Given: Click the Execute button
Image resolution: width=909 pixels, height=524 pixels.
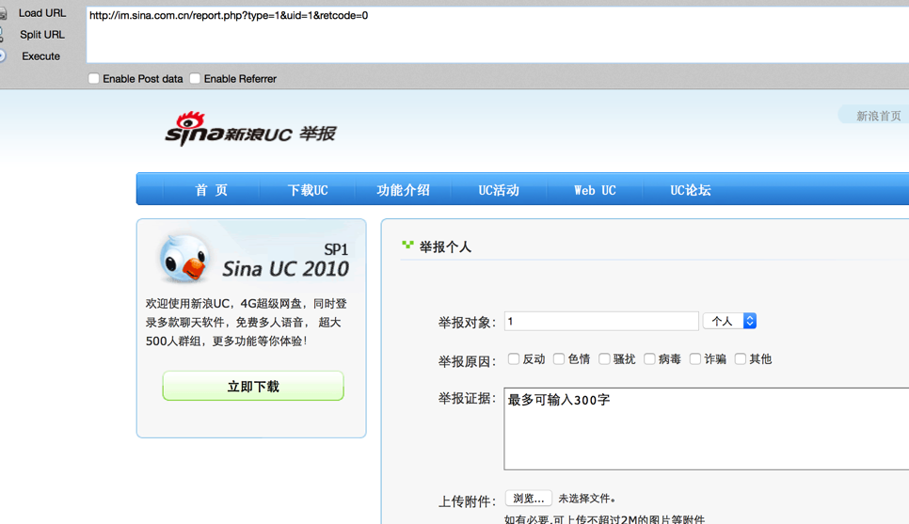Looking at the screenshot, I should 40,56.
